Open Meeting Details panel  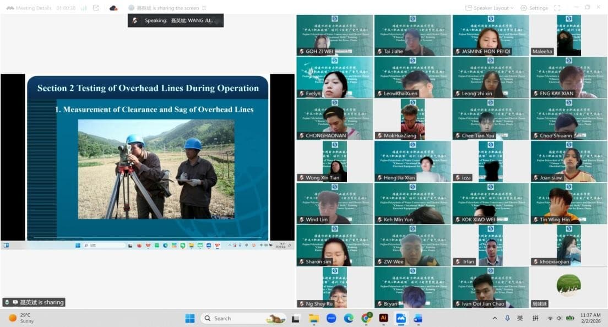point(29,8)
